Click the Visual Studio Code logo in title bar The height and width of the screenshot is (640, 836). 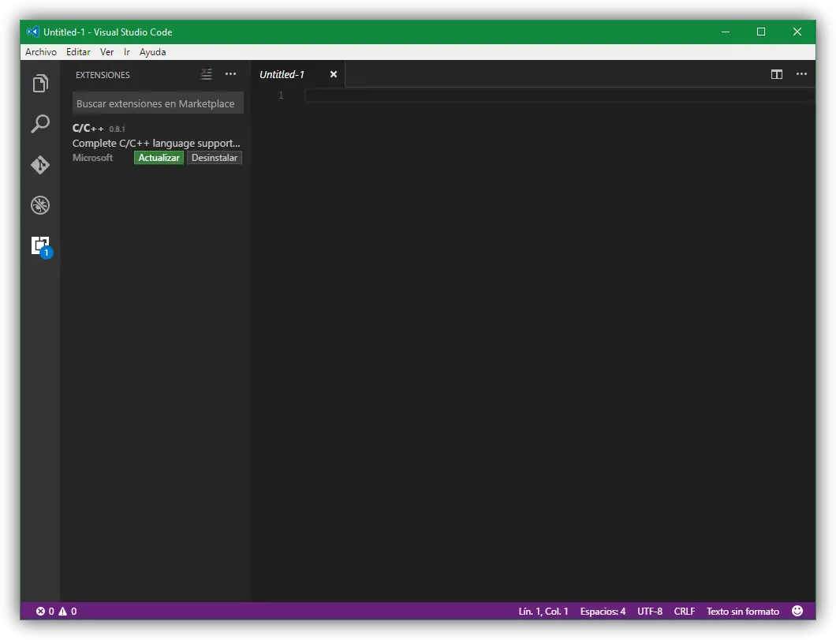pos(33,32)
